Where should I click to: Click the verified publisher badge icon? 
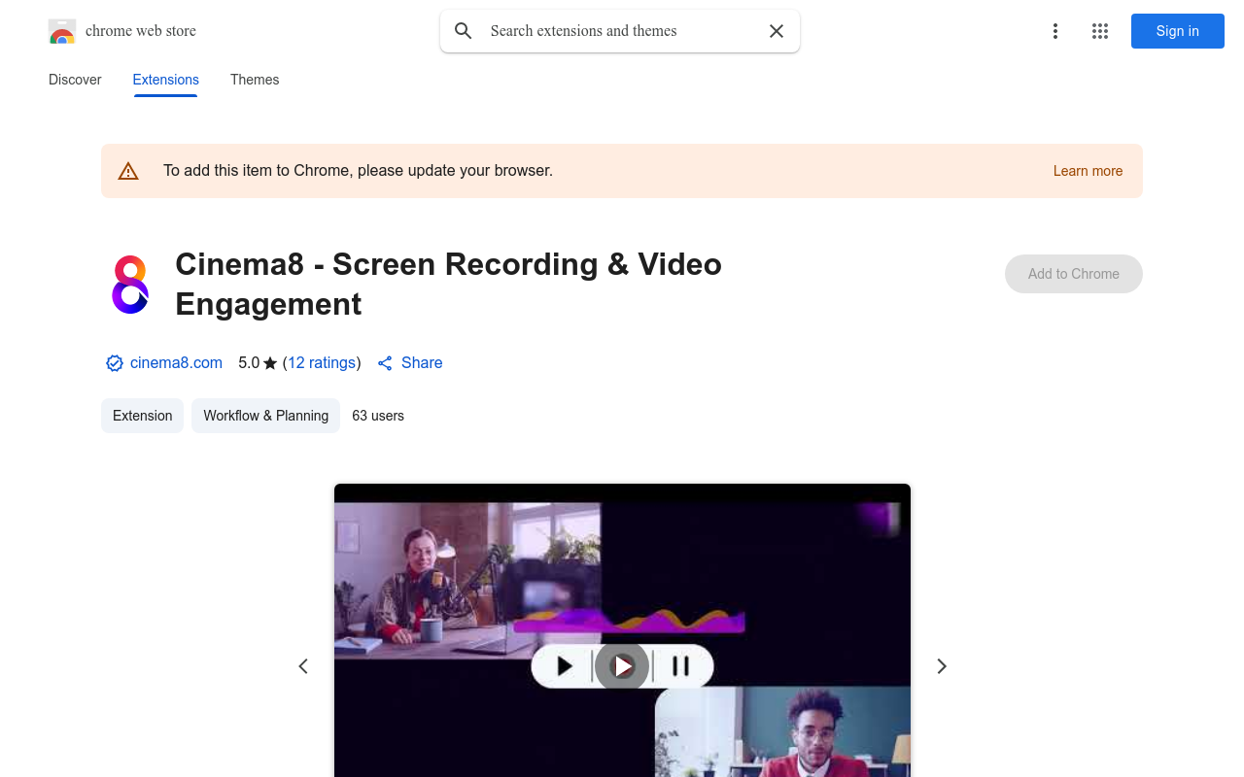tap(115, 363)
